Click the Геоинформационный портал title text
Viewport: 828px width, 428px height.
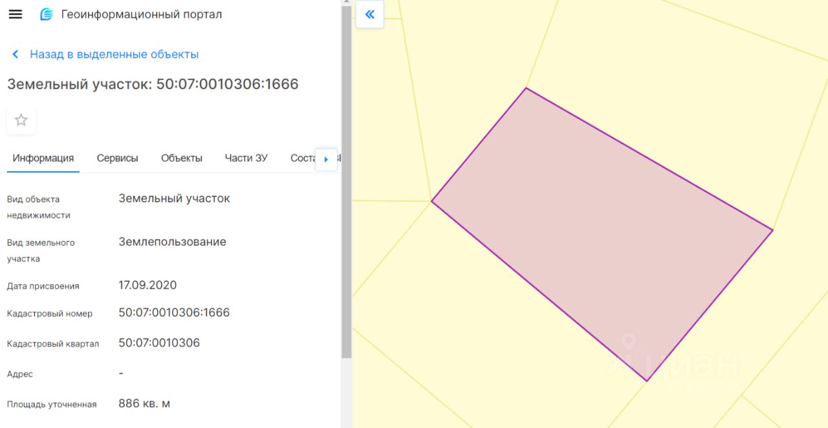pyautogui.click(x=142, y=14)
